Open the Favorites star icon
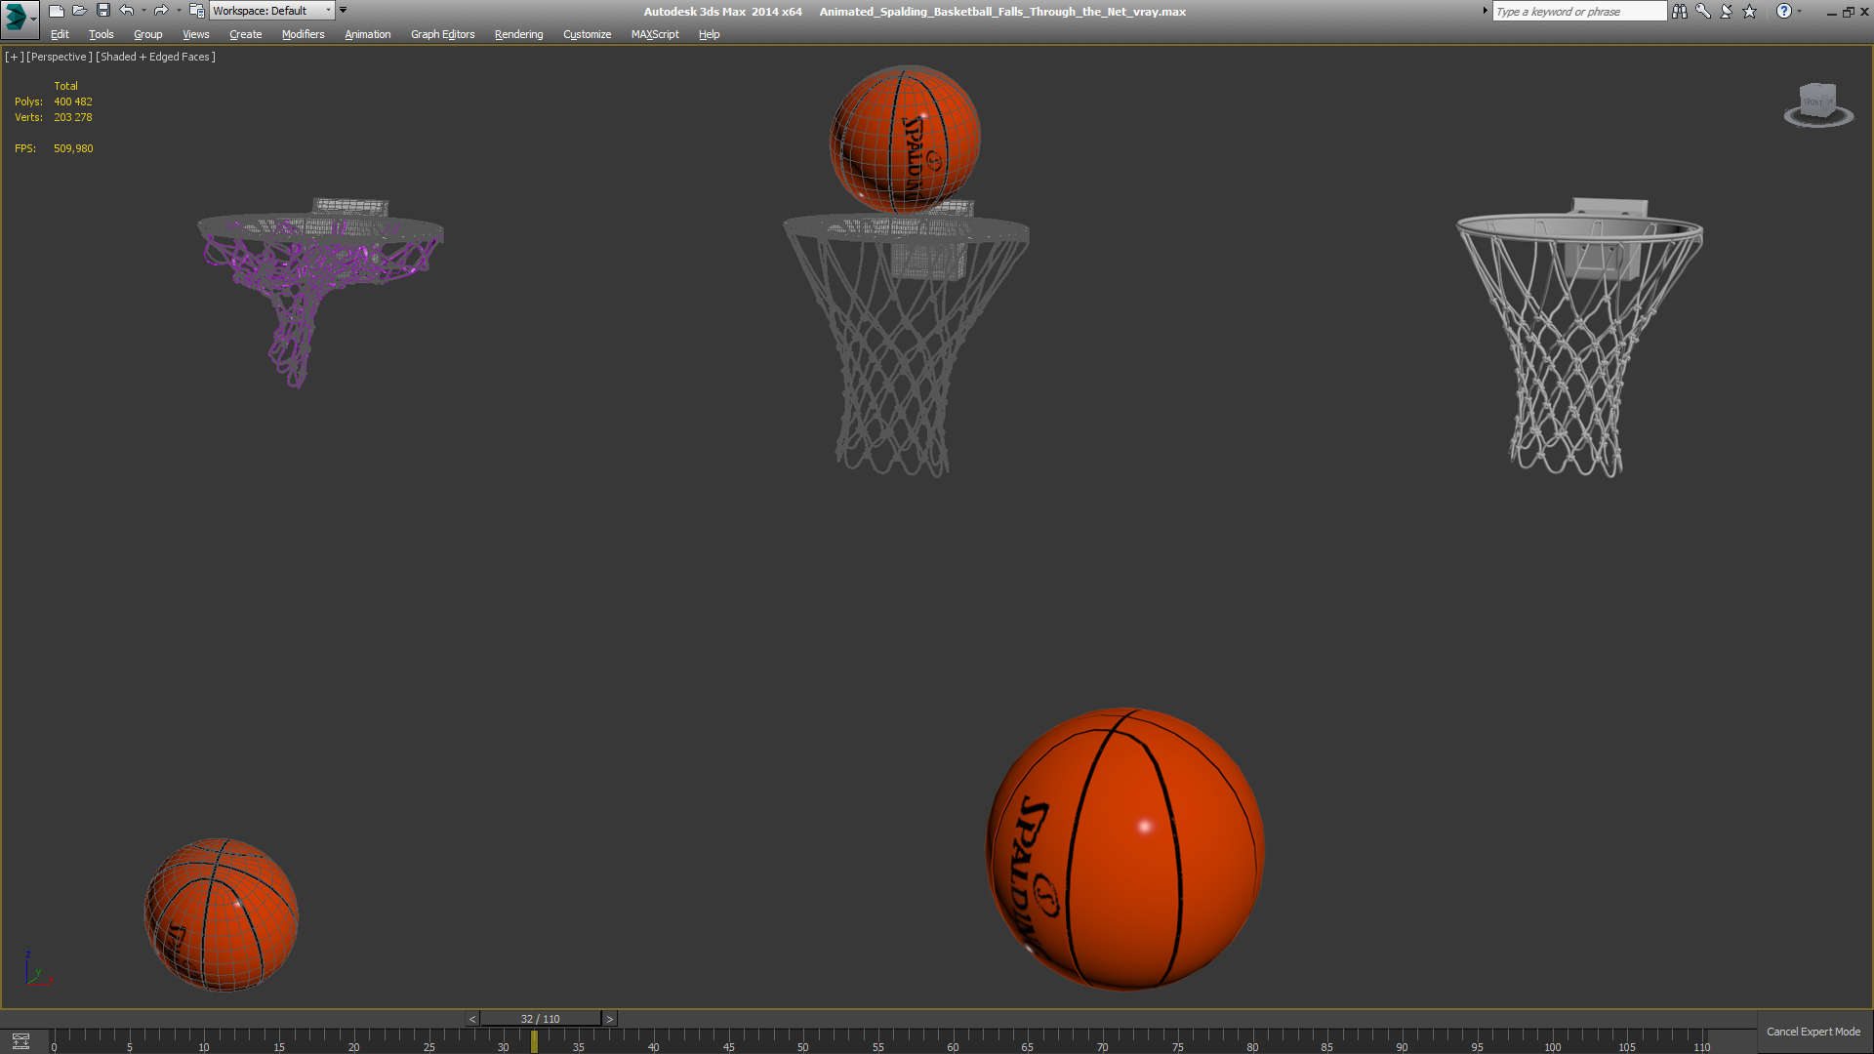Viewport: 1874px width, 1054px height. pyautogui.click(x=1750, y=11)
